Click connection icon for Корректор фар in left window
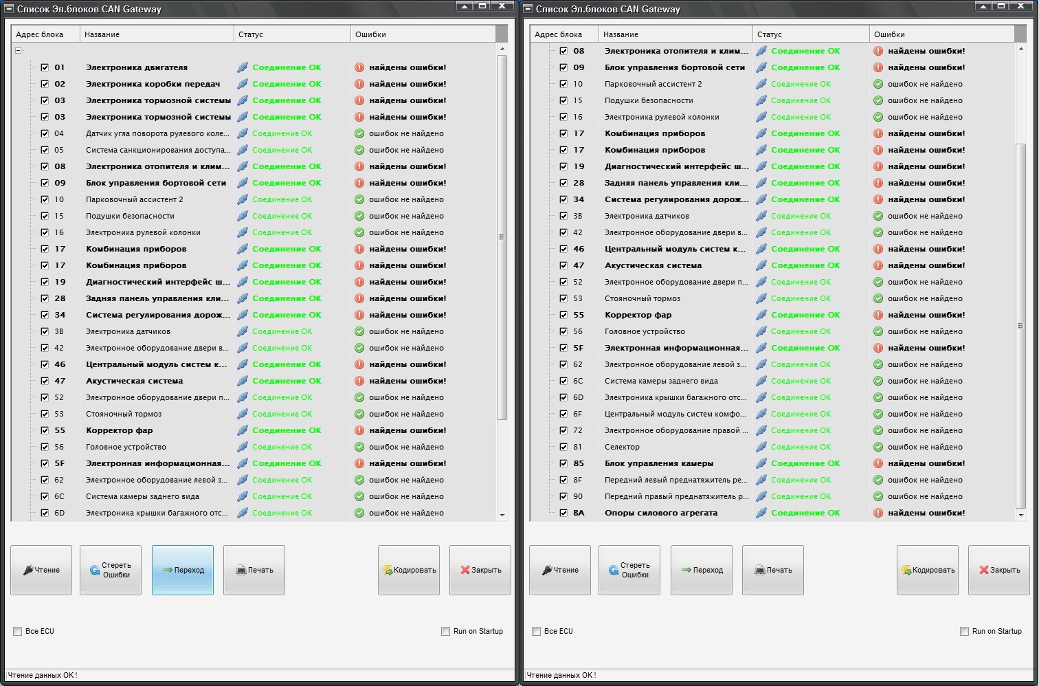This screenshot has width=1039, height=686. (x=243, y=430)
